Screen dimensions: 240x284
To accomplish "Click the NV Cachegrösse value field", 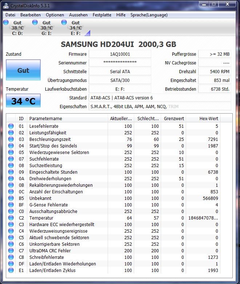I will click(215, 63).
